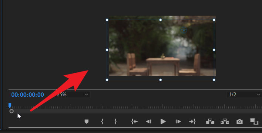Click the top-left transform handle of the clip
This screenshot has height=133, width=262.
[107, 20]
